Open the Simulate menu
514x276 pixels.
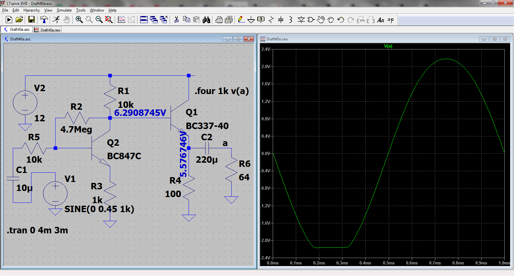[x=64, y=10]
